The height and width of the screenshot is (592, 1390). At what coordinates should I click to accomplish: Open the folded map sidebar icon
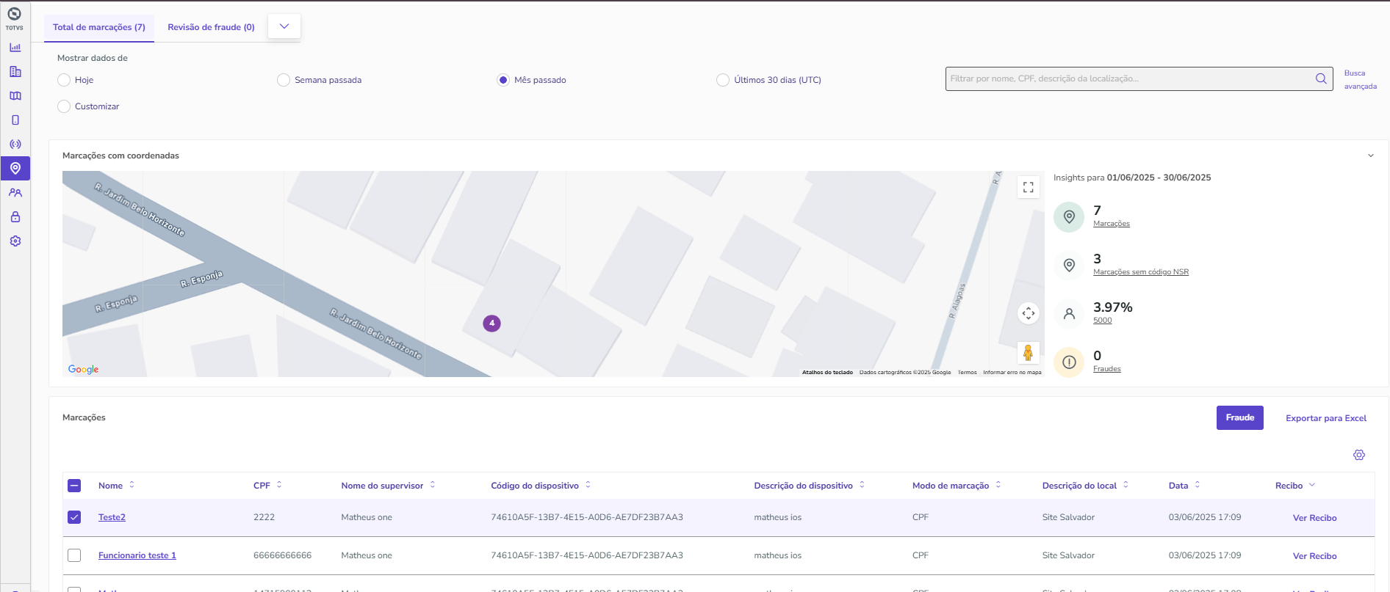click(15, 96)
